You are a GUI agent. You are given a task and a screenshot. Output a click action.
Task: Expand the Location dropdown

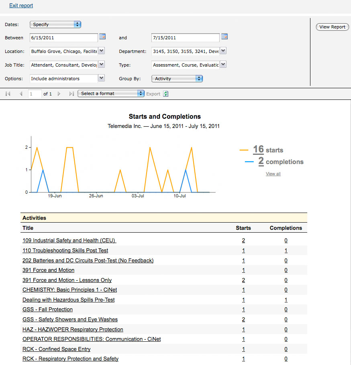click(102, 51)
